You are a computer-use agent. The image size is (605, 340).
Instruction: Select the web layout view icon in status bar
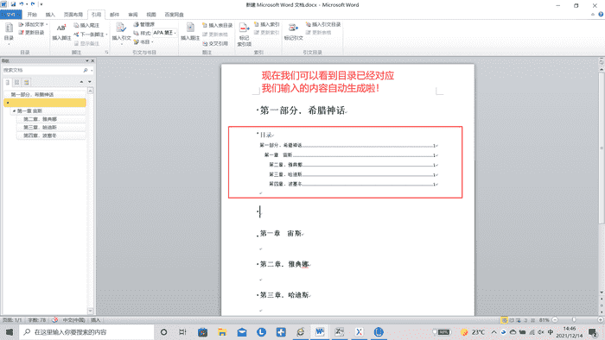(519, 320)
